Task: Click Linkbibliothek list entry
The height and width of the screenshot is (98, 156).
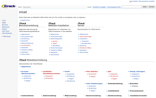Action: click(113, 91)
